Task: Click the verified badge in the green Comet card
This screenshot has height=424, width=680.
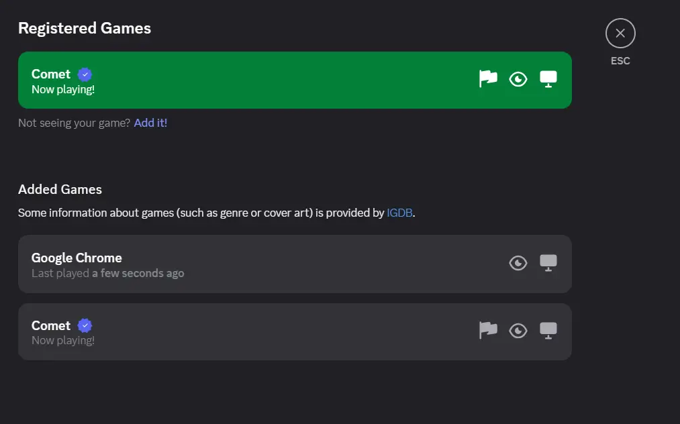Action: click(85, 74)
